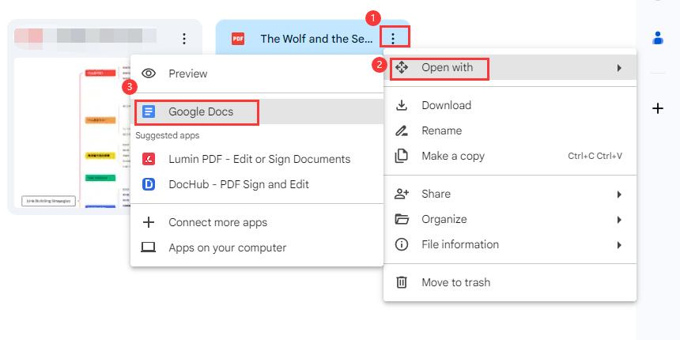Select Organize in the context menu
The width and height of the screenshot is (680, 340).
(510, 219)
